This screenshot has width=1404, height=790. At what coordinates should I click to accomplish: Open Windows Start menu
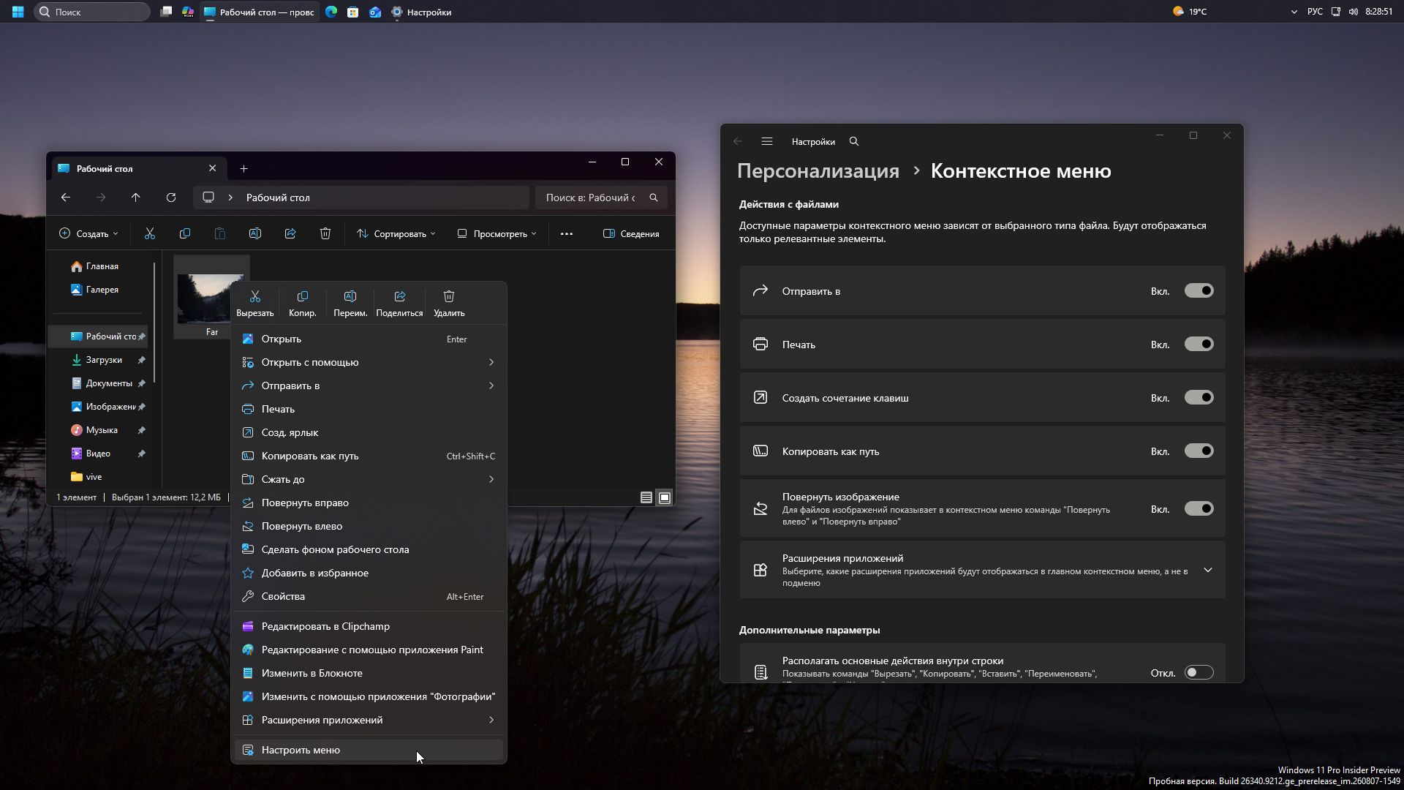[x=18, y=12]
